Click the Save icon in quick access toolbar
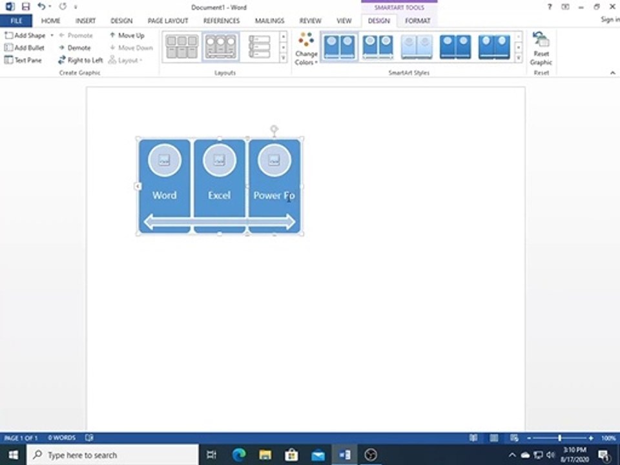Image resolution: width=620 pixels, height=465 pixels. tap(26, 6)
